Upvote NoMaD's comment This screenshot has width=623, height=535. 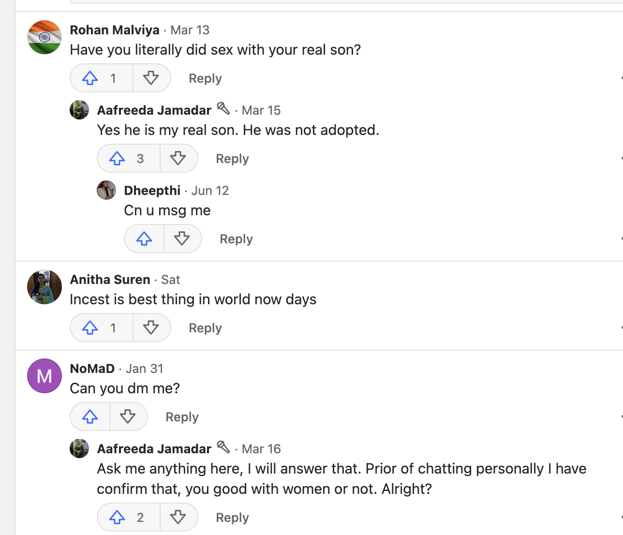90,416
